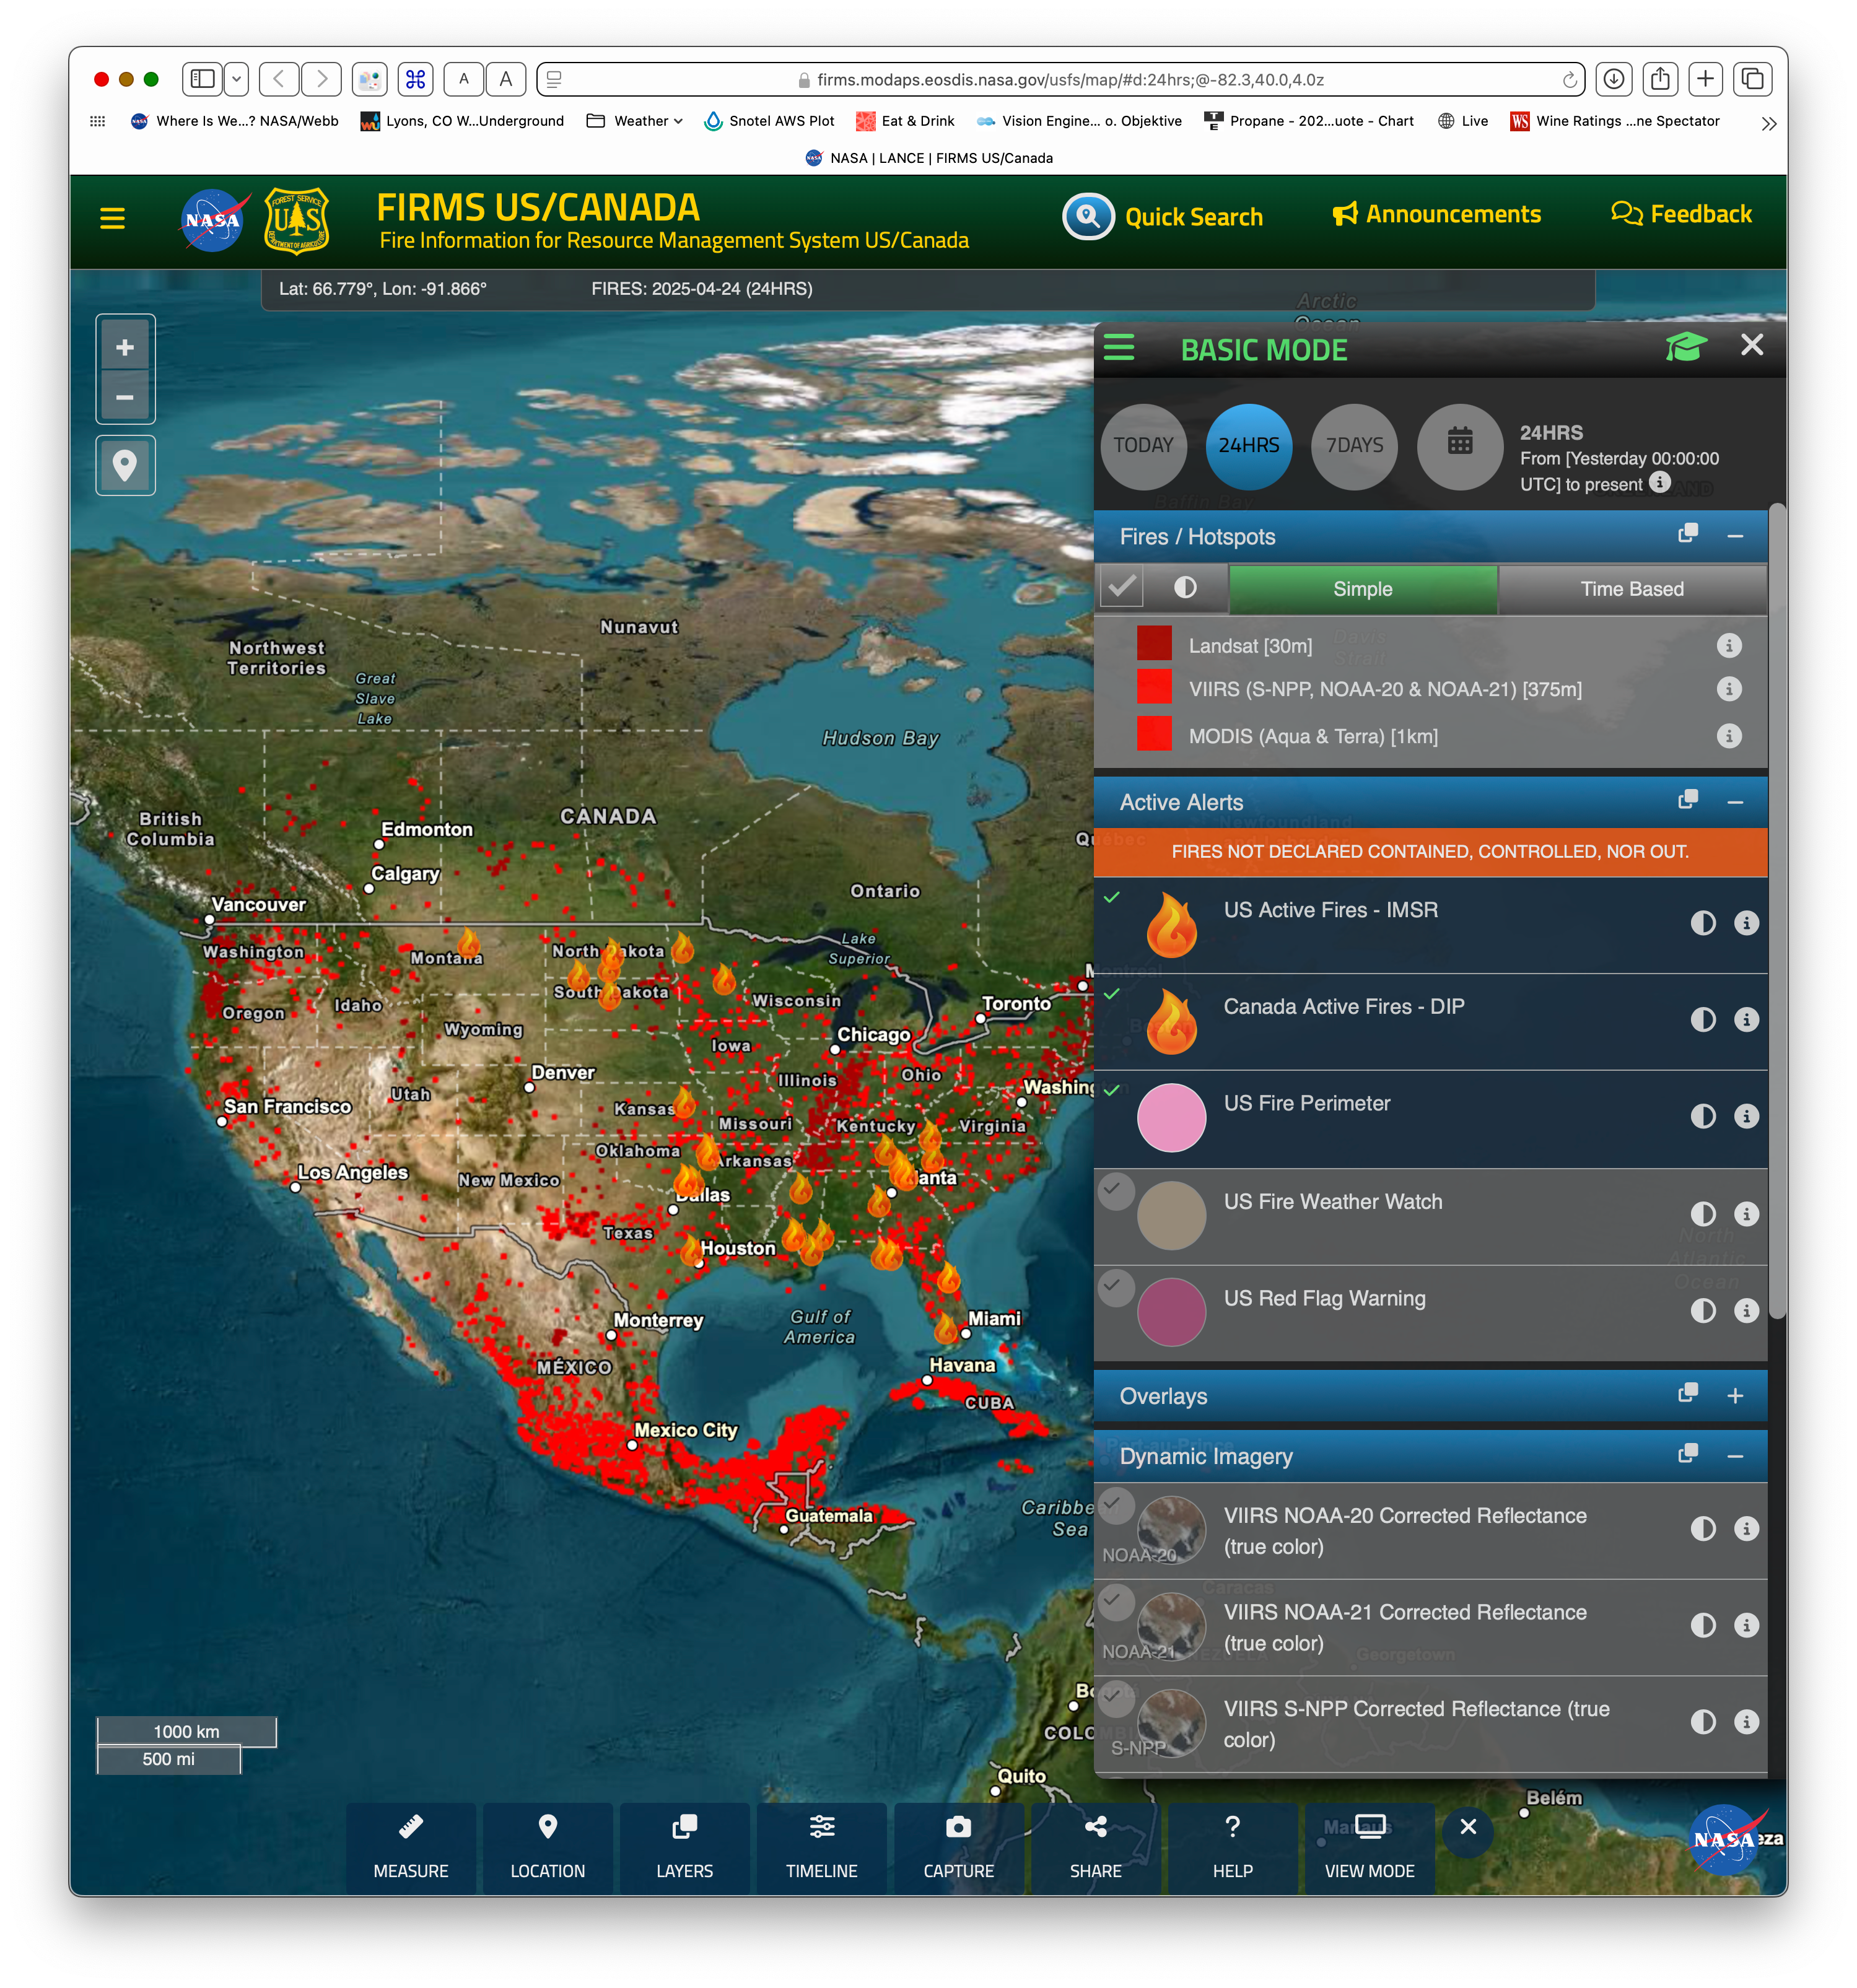Click the US Forest Service shield logo
1857x1988 pixels.
297,220
